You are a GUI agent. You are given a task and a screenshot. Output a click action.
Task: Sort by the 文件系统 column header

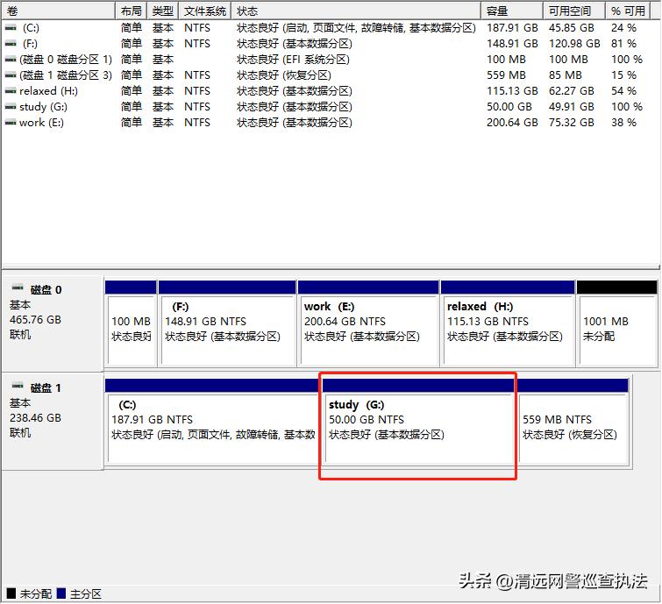205,11
